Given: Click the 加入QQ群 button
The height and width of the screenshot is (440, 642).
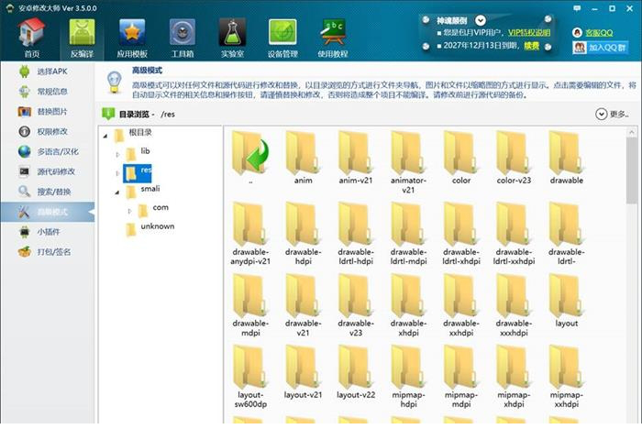Looking at the screenshot, I should 601,48.
